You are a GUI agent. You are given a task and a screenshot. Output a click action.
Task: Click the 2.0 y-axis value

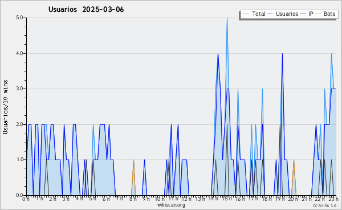pyautogui.click(x=19, y=124)
